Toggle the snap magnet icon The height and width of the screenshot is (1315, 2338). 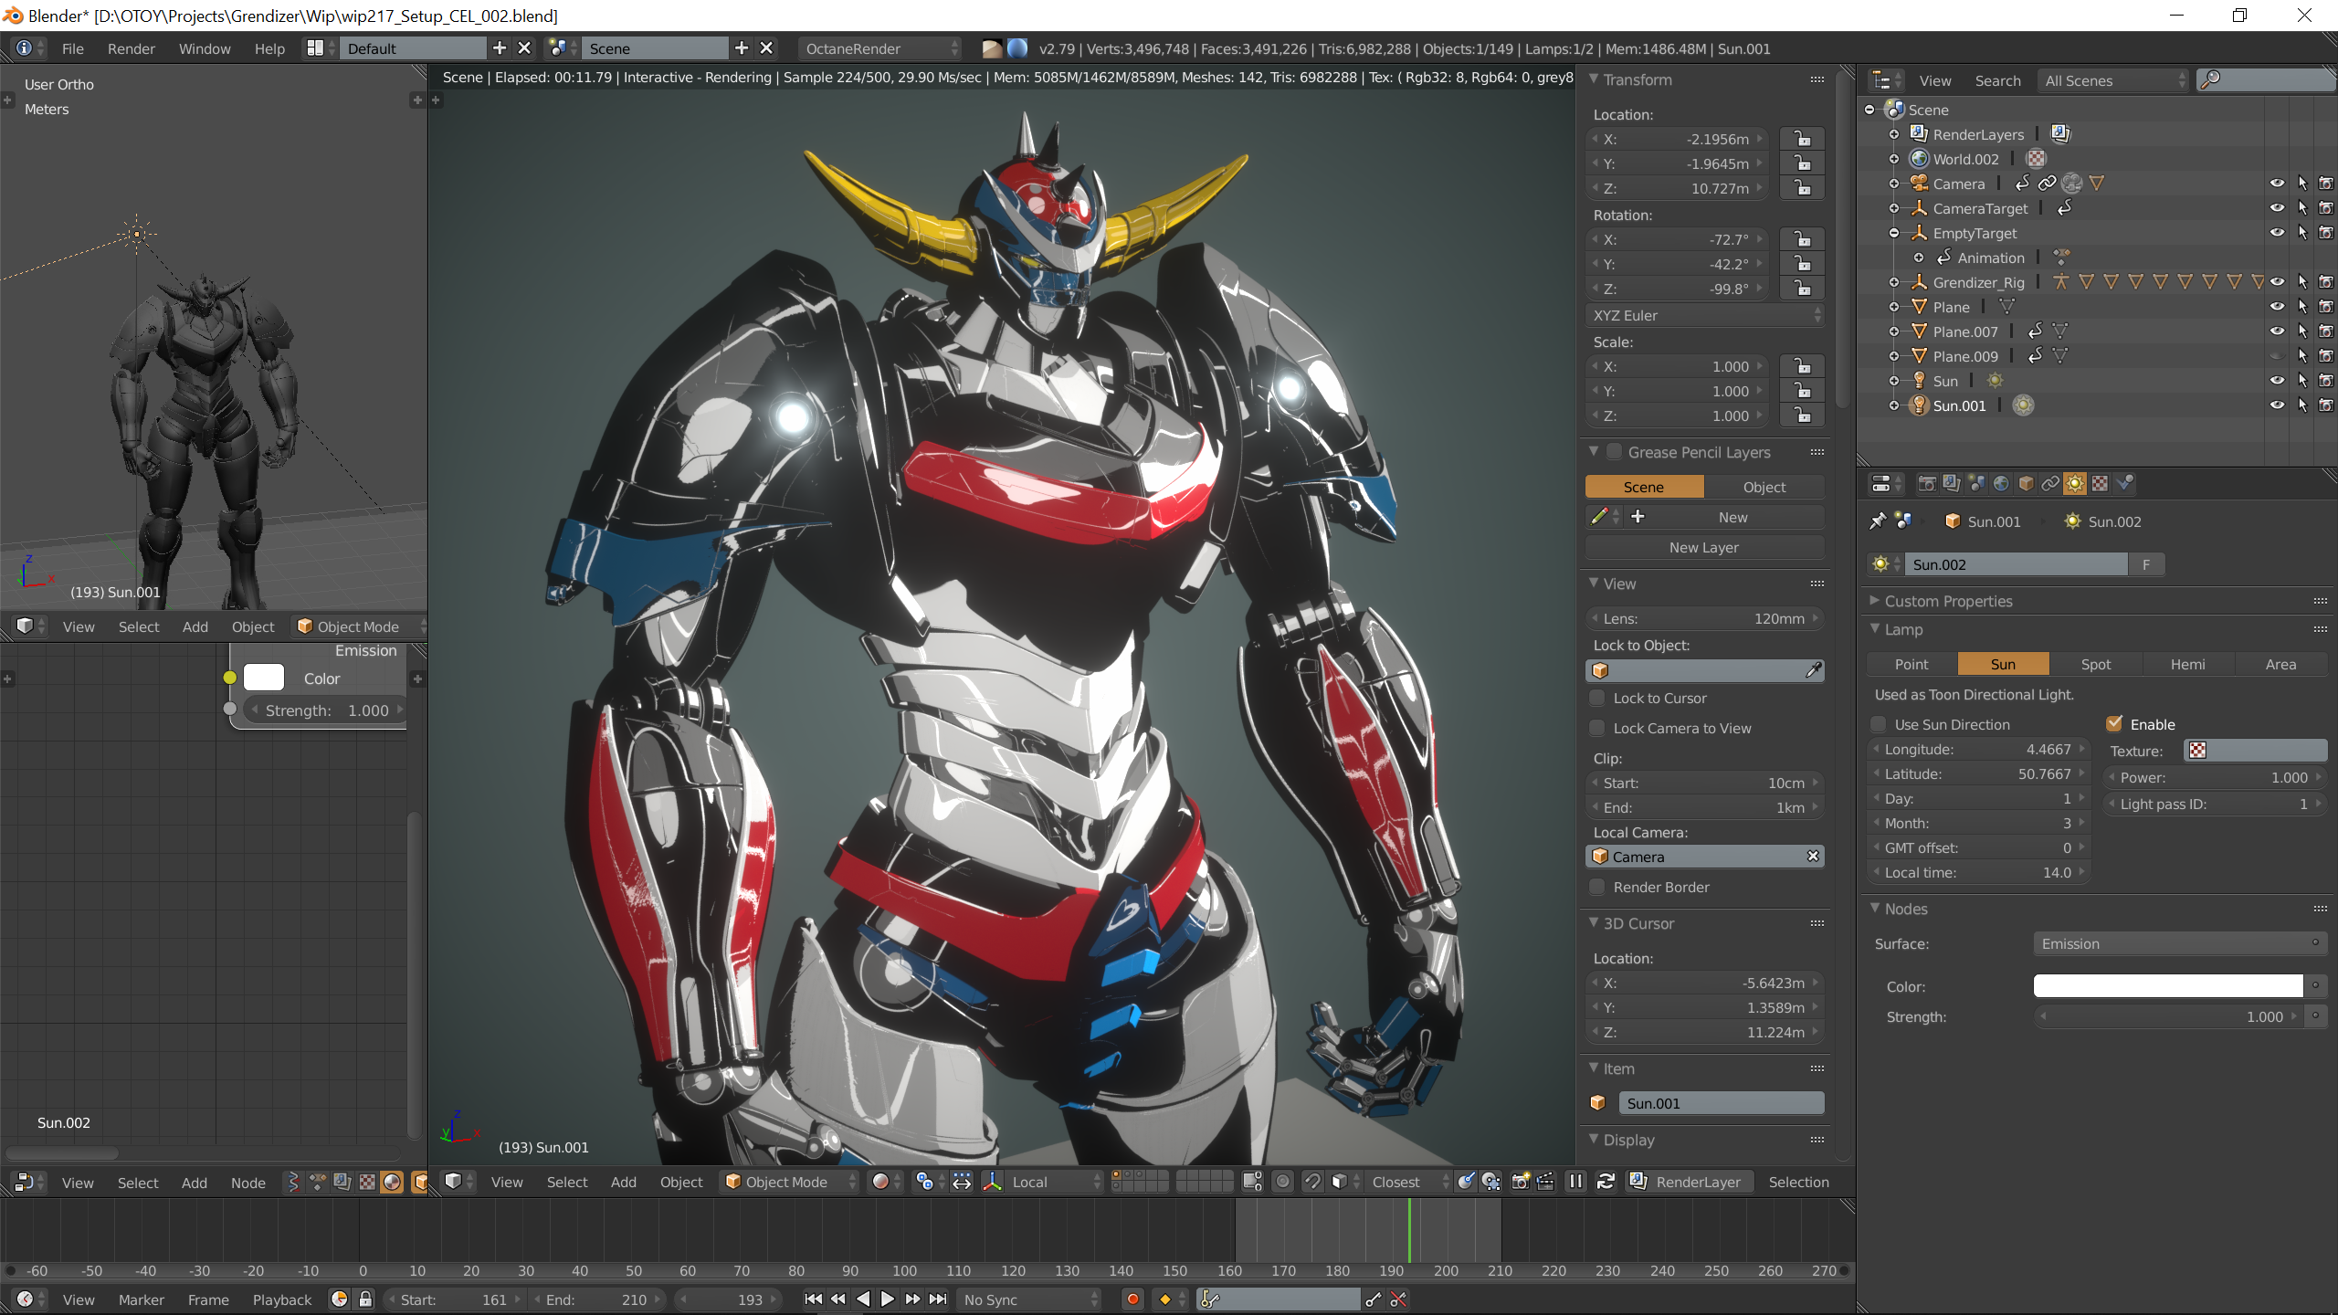tap(1312, 1182)
